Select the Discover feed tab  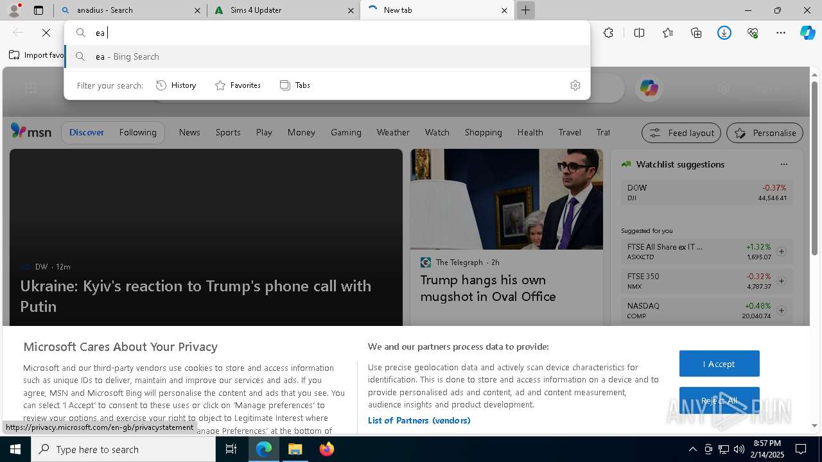tap(87, 132)
